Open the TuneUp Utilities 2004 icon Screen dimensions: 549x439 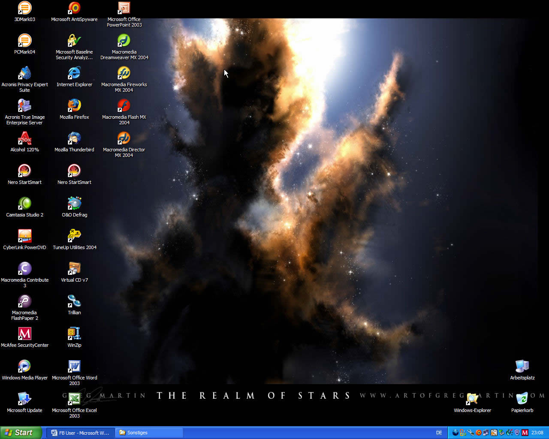[x=74, y=240]
